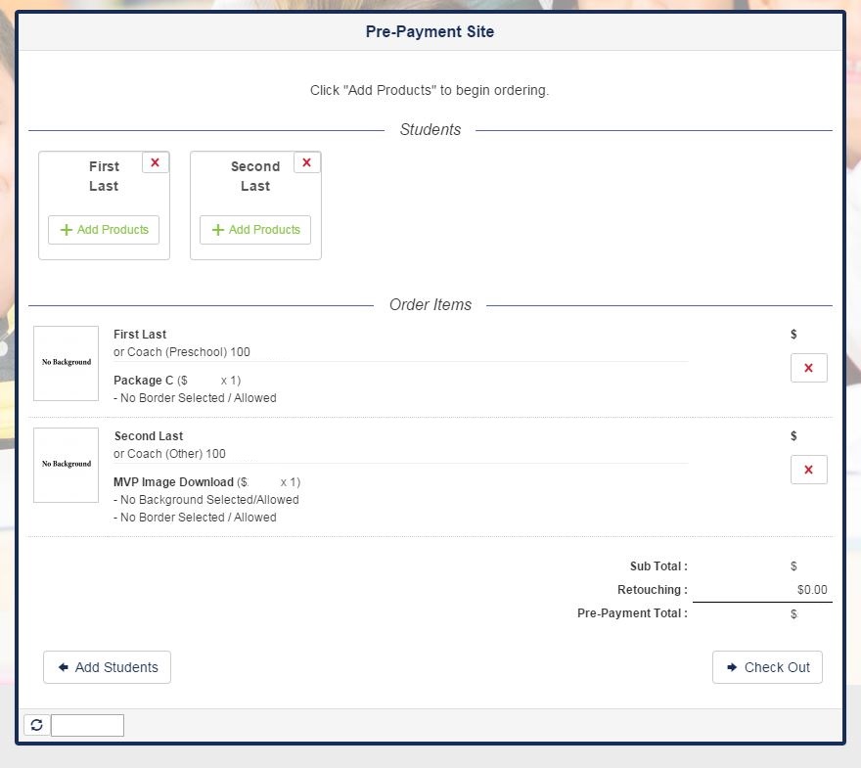Remove the Second Last student card
The width and height of the screenshot is (861, 768).
(x=306, y=162)
